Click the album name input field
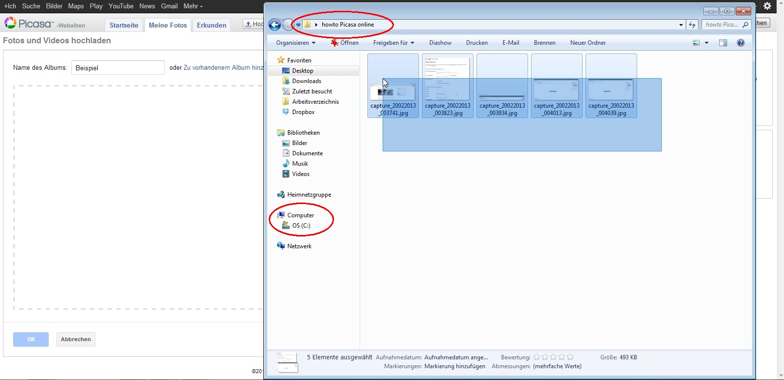This screenshot has width=784, height=380. tap(118, 68)
